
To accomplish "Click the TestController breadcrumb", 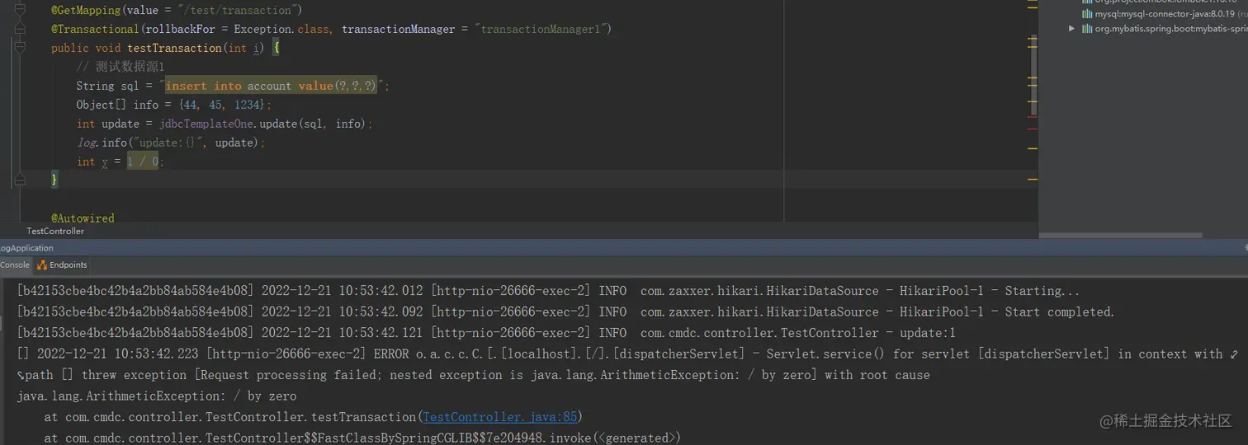I will pos(55,232).
